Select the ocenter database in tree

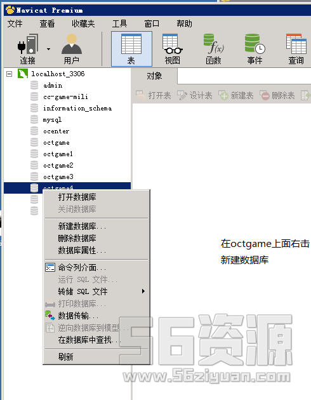pos(56,131)
